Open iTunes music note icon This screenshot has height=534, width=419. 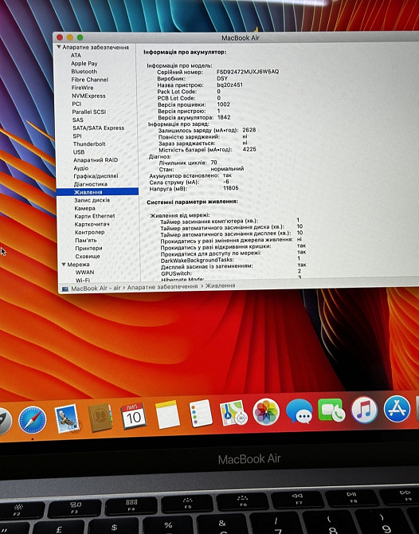364,410
